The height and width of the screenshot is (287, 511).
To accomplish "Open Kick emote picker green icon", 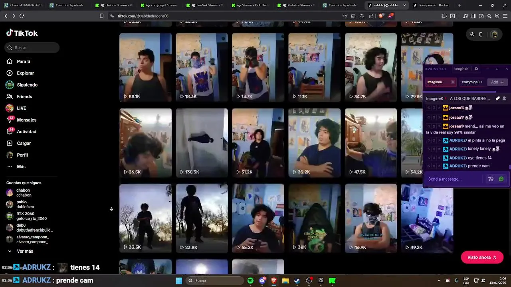I will pyautogui.click(x=501, y=179).
